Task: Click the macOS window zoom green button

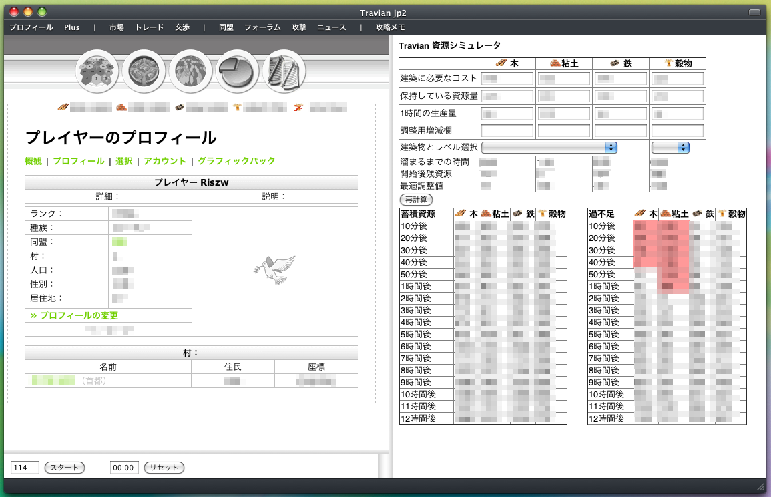Action: point(42,12)
